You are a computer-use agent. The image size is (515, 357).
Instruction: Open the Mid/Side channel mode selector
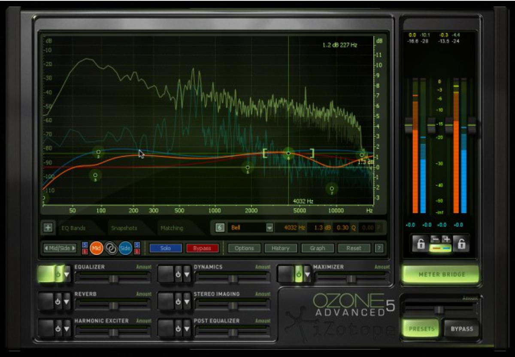(x=60, y=248)
